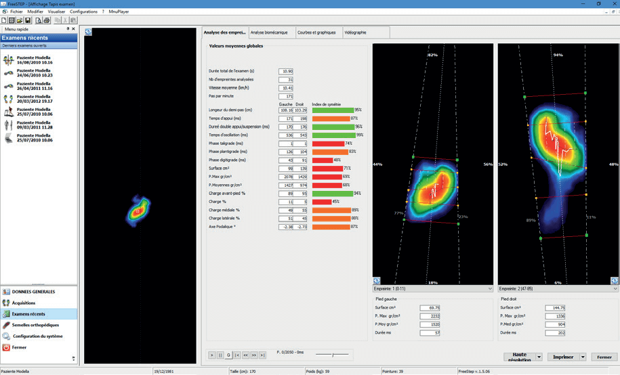Adjust the playback speed slider
This screenshot has width=620, height=375.
pos(332,354)
